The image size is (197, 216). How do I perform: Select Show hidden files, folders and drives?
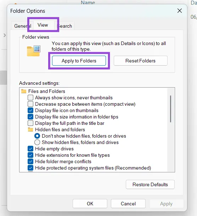tap(37, 142)
